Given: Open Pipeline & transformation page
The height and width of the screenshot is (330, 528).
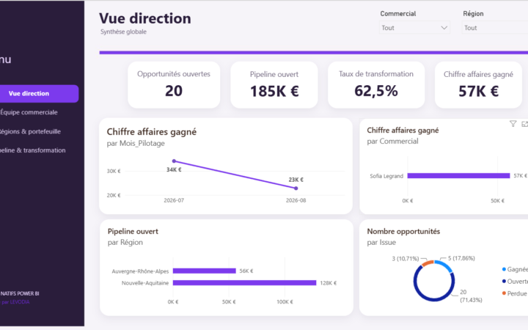Looking at the screenshot, I should [x=32, y=150].
